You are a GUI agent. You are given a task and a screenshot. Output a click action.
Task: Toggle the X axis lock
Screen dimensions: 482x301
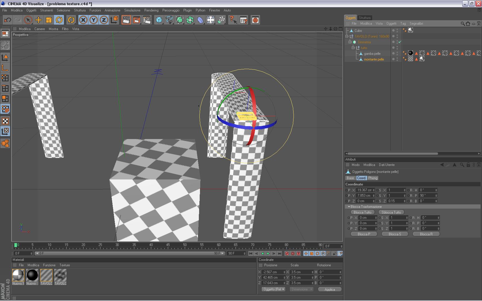83,20
